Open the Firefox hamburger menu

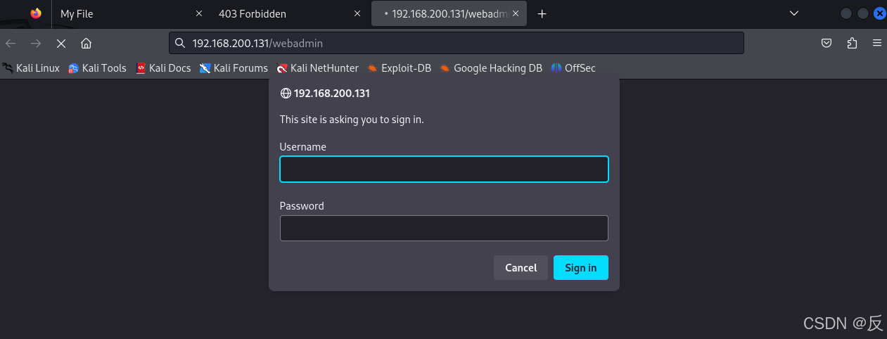coord(877,44)
